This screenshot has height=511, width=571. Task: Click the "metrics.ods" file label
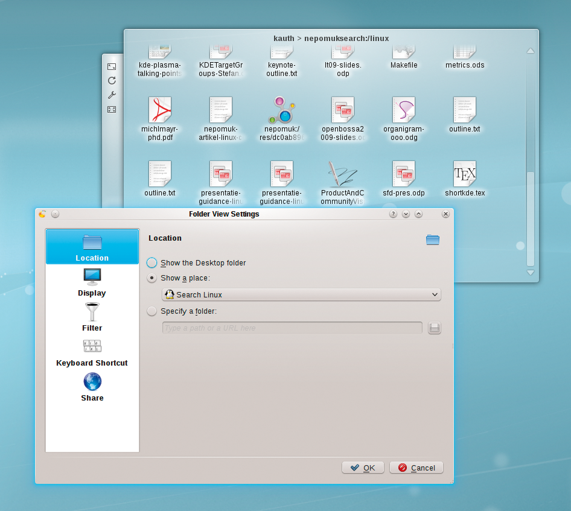(x=465, y=65)
